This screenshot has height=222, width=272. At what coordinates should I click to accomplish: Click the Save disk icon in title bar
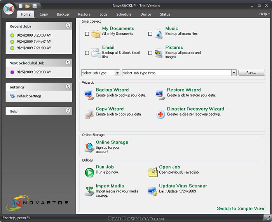point(35,6)
